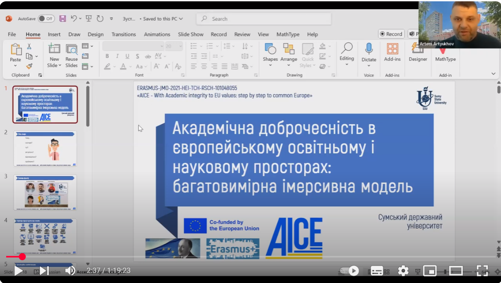Viewport: 501px width, 283px height.
Task: Switch to the Insert tab
Action: (54, 34)
